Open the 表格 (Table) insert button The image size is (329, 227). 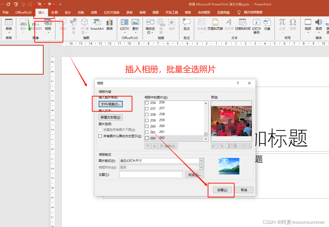click(9, 26)
